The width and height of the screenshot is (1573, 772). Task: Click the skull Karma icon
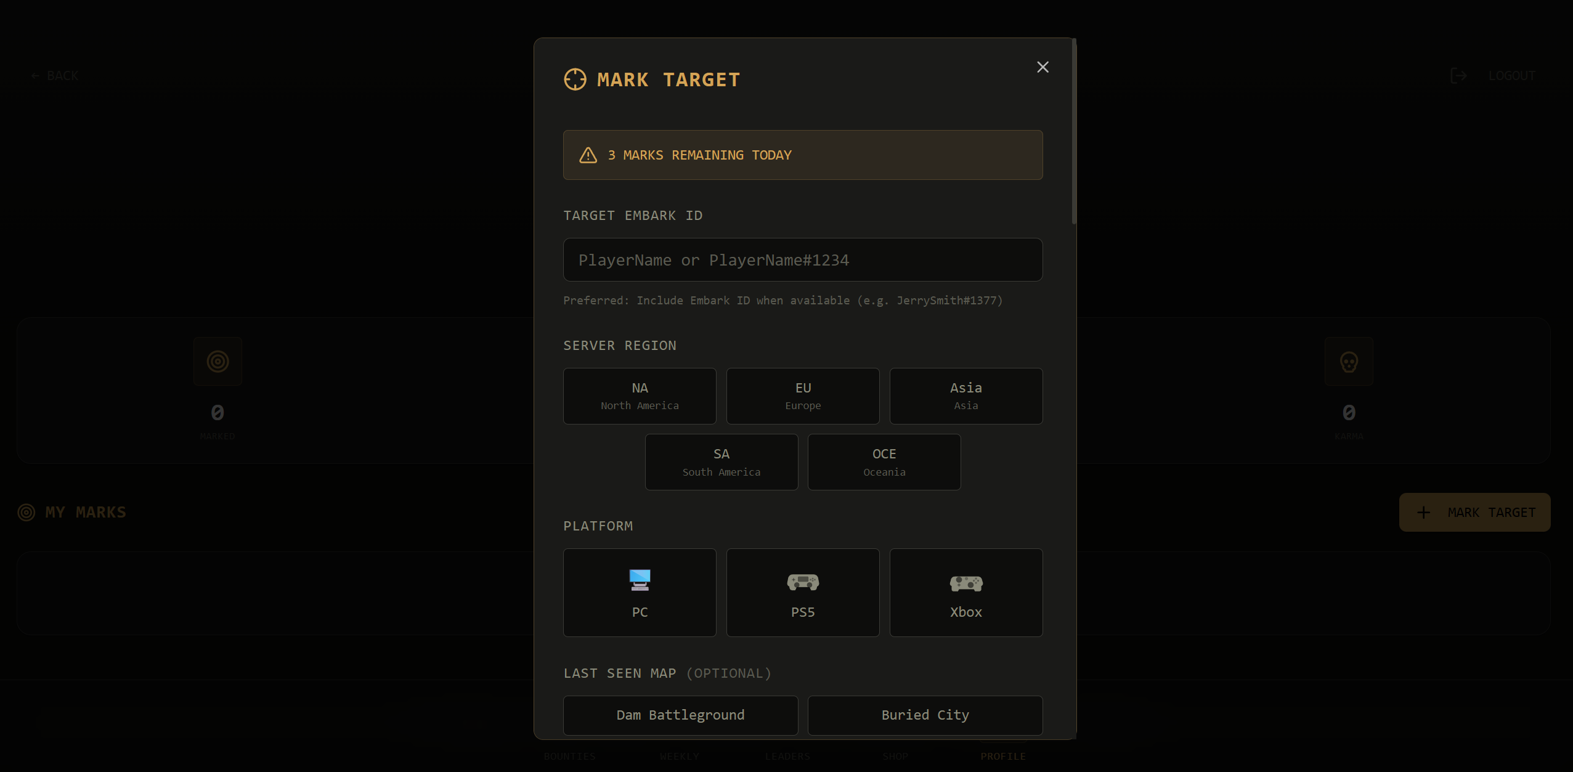click(x=1349, y=362)
